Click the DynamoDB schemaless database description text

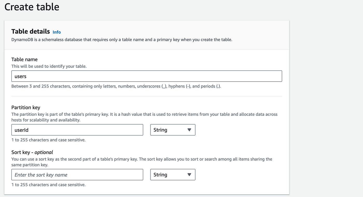click(121, 40)
